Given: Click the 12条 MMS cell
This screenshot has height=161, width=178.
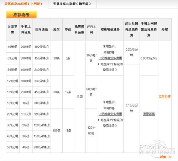Looking at the screenshot, I should pyautogui.click(x=68, y=92).
